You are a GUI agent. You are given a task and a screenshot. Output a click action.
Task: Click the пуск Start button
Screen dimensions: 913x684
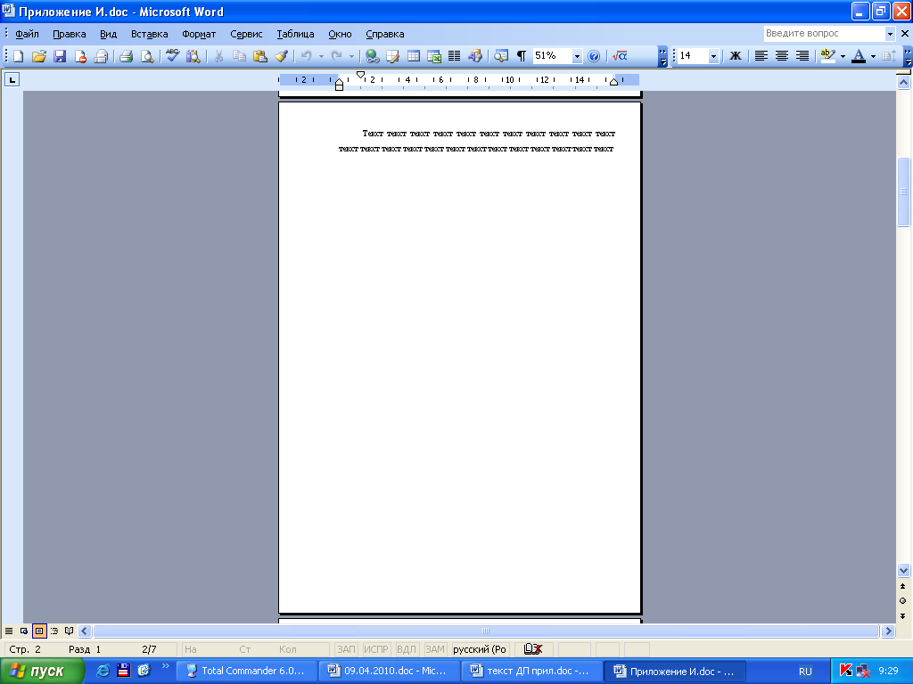pos(37,671)
